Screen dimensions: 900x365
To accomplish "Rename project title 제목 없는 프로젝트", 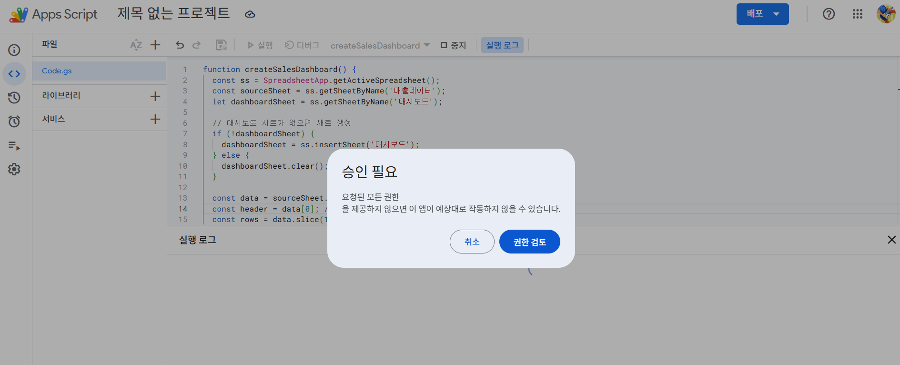I will point(173,13).
